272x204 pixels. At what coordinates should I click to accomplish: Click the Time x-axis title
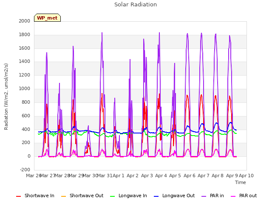241,182
